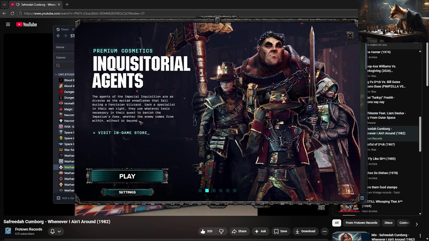Collapse the UNCATEGORIZED group in Steam
The height and width of the screenshot is (241, 429).
pyautogui.click(x=56, y=74)
